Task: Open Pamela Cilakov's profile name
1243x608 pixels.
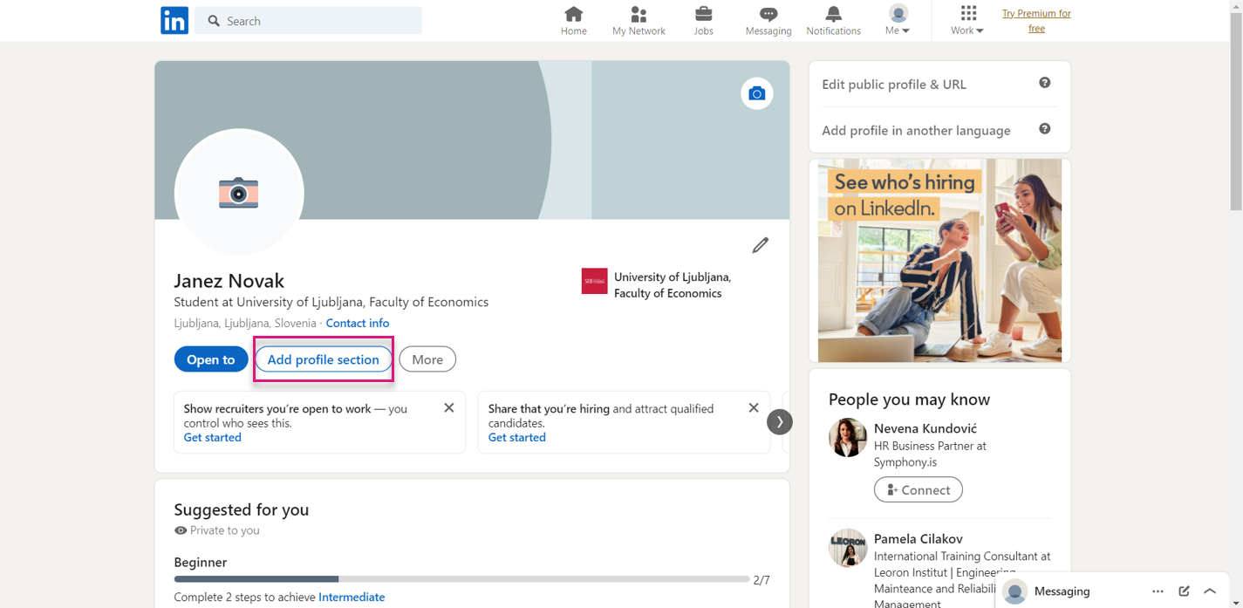Action: point(919,539)
